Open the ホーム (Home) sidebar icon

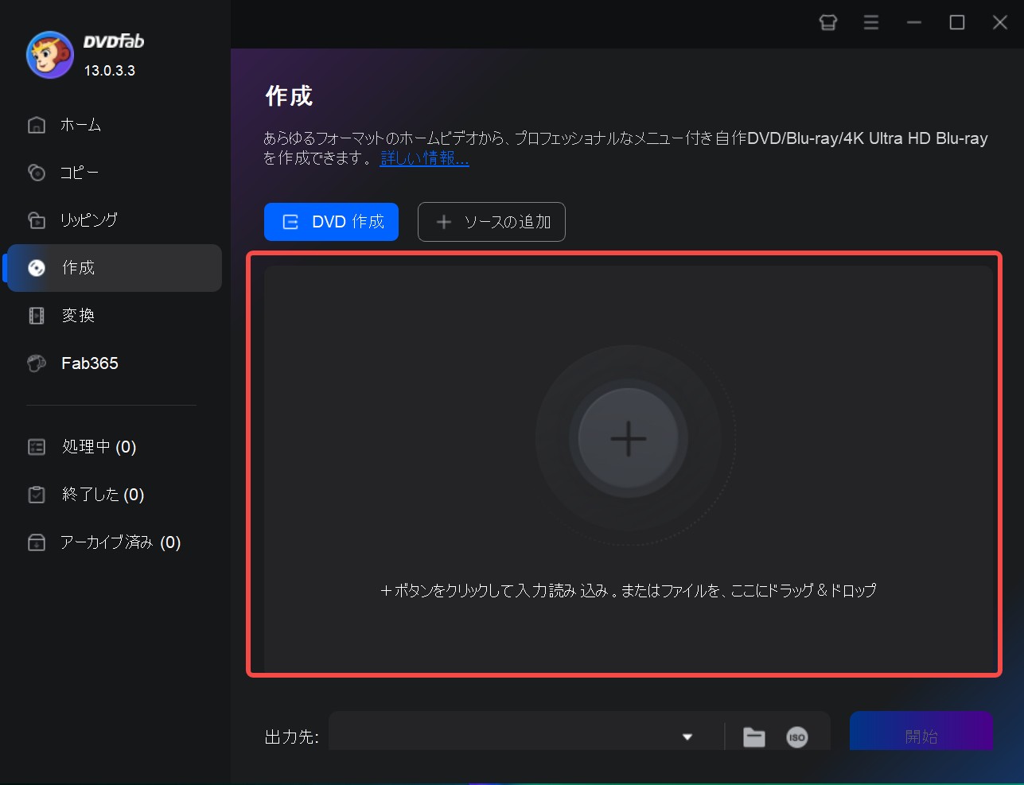point(80,124)
